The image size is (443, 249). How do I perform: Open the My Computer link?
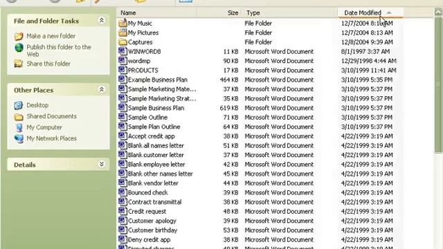click(x=44, y=127)
